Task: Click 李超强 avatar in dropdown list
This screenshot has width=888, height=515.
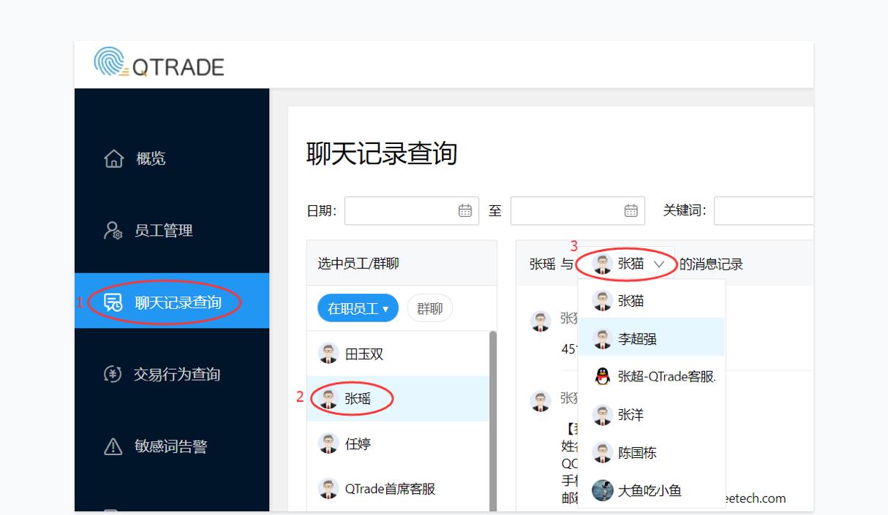Action: 602,338
